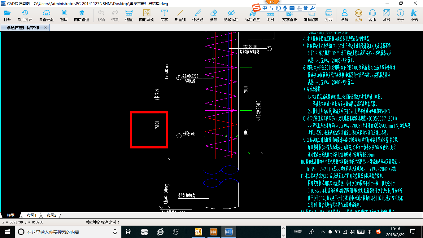Open 标注设置 annotation settings
The height and width of the screenshot is (238, 423).
point(253,17)
